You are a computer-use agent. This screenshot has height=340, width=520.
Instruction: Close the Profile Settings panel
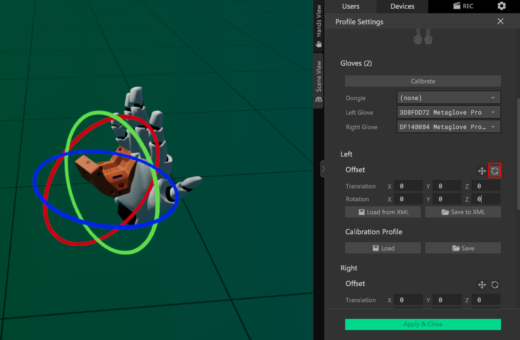pos(500,22)
